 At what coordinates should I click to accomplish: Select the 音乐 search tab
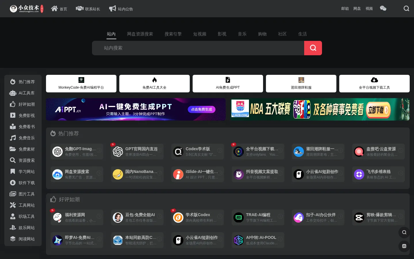[x=242, y=34]
